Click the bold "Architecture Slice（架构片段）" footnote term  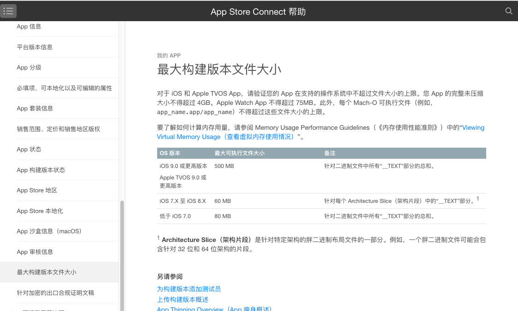(207, 240)
